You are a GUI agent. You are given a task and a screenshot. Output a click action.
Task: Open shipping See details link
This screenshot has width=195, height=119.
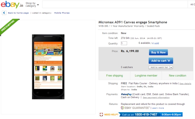click(x=185, y=84)
